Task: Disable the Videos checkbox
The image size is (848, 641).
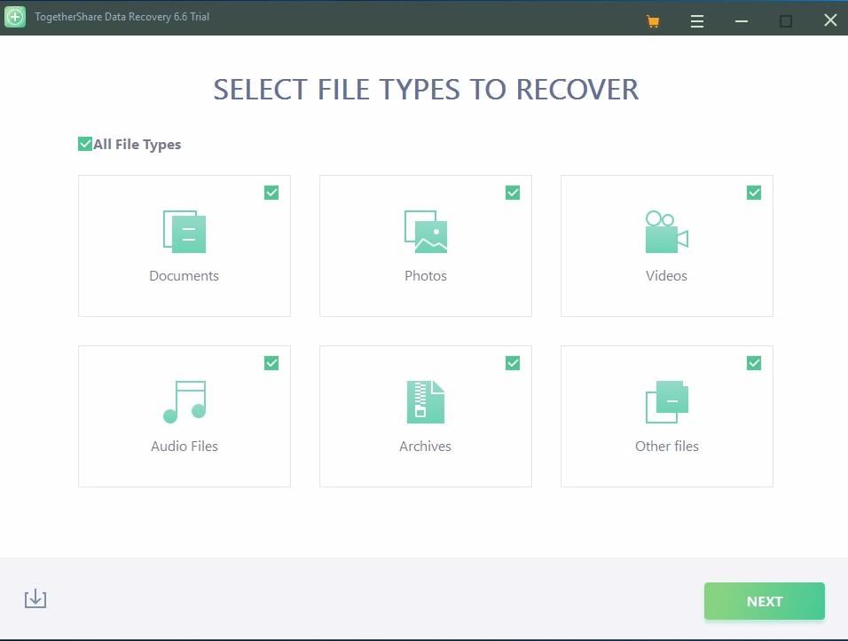Action: tap(754, 193)
